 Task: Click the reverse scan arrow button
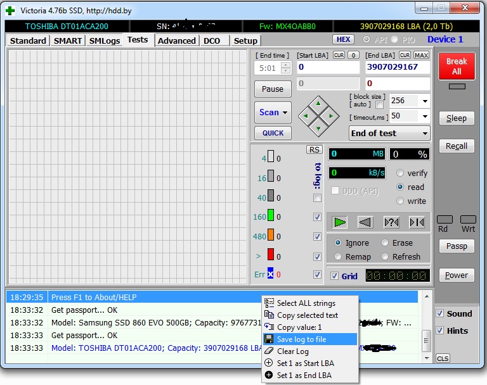click(365, 222)
